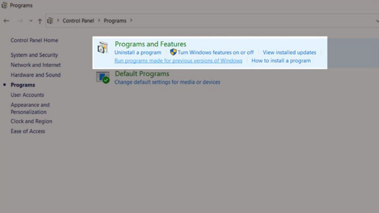Open Run programs made for previous versions
The height and width of the screenshot is (213, 379).
(x=178, y=61)
